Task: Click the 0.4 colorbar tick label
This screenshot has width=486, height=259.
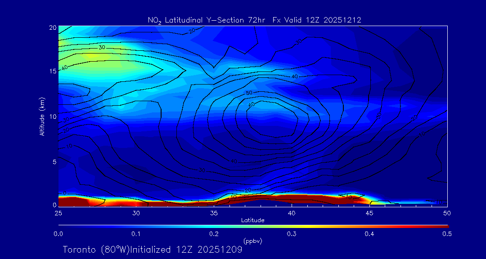Action: 369,234
